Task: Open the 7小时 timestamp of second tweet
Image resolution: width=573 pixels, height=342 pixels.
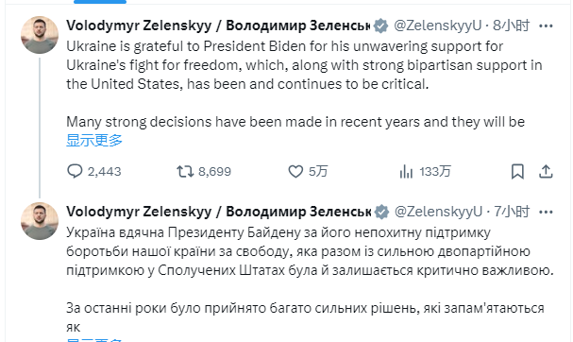Action: [x=512, y=212]
